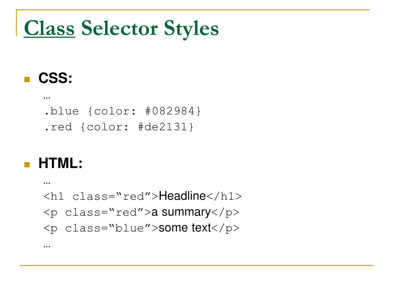Screen dimensions: 393x295
Task: Click the closing </h1> tag
Action: click(x=224, y=196)
